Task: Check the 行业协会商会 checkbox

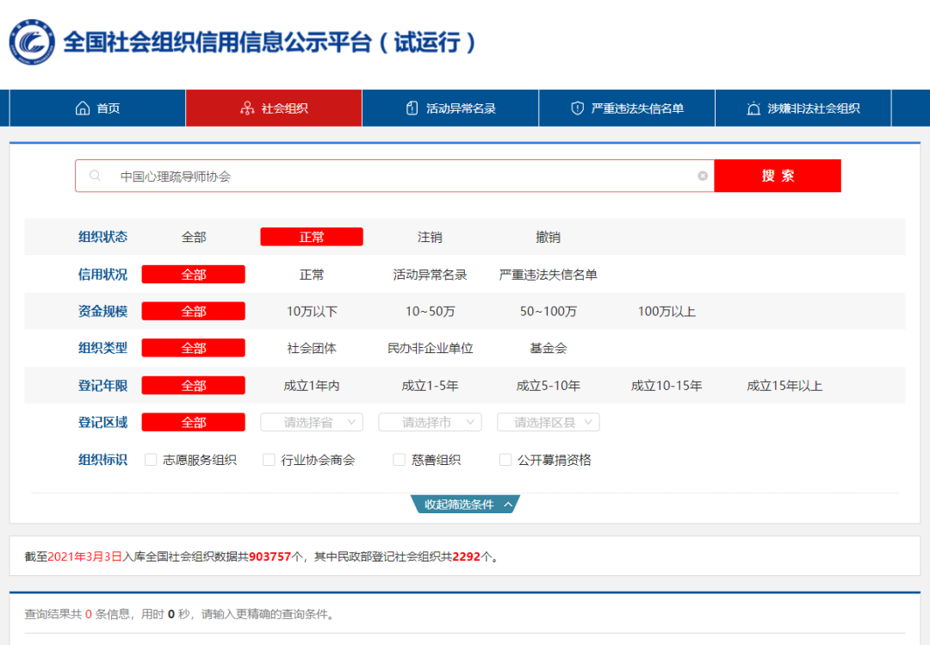Action: click(x=269, y=459)
